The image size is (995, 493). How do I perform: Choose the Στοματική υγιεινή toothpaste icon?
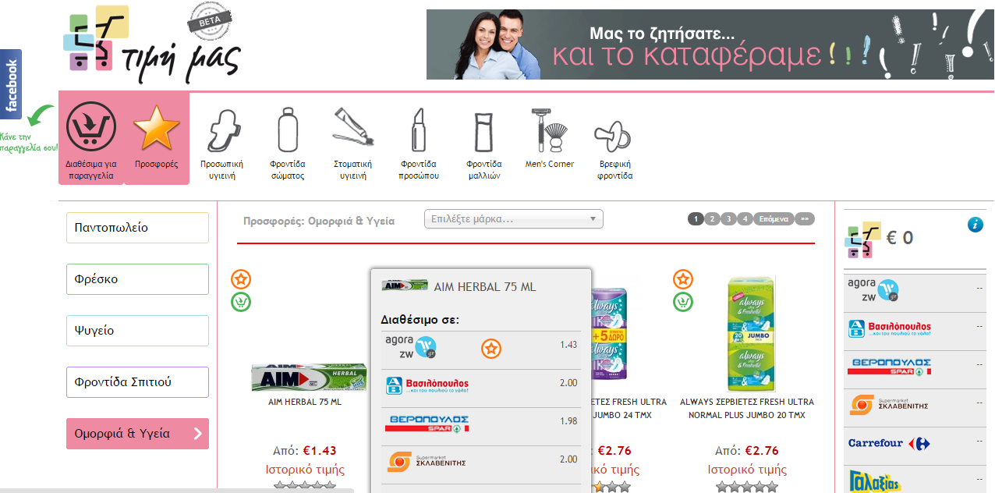coord(353,127)
